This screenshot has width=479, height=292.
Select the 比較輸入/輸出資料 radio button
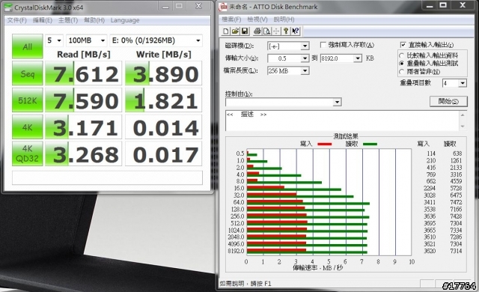[402, 55]
